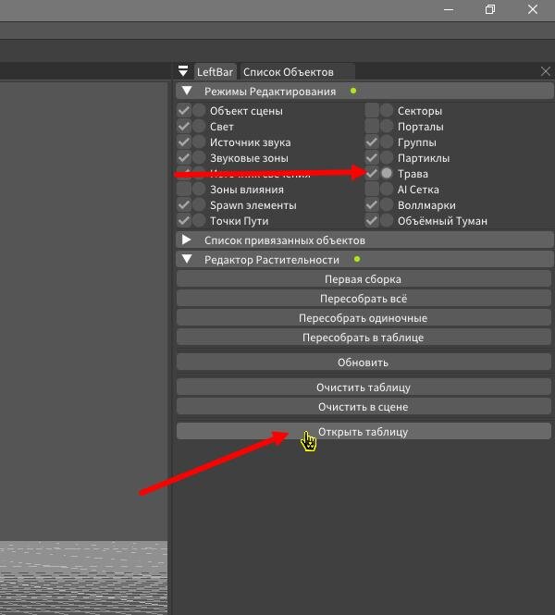Select Секторы edit mode radio button
Viewport: 555px width, 615px height.
coord(387,111)
